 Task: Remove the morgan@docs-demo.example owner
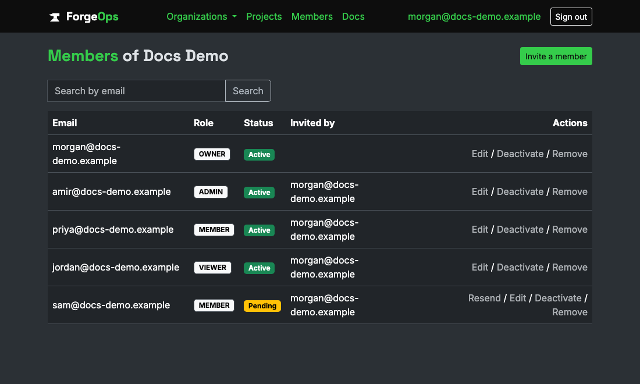570,154
